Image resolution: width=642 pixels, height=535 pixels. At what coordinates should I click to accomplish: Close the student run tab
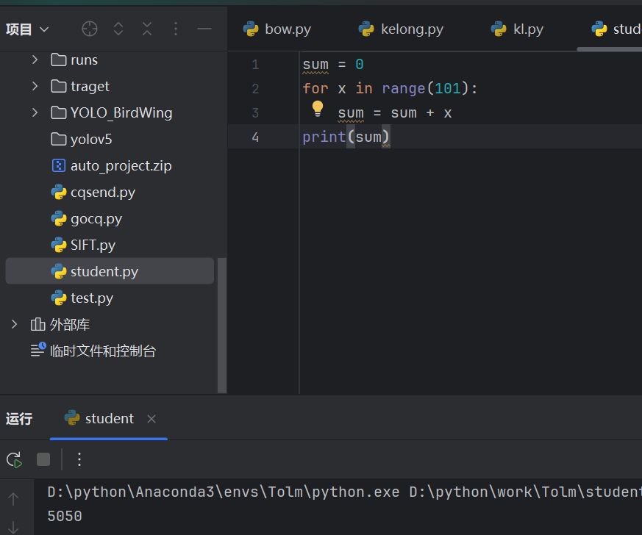click(151, 419)
